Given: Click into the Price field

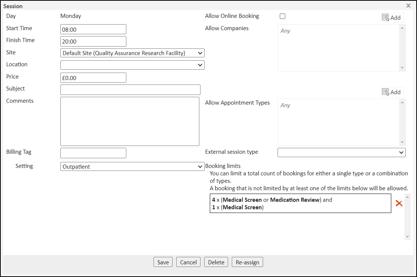Looking at the screenshot, I should [x=93, y=77].
